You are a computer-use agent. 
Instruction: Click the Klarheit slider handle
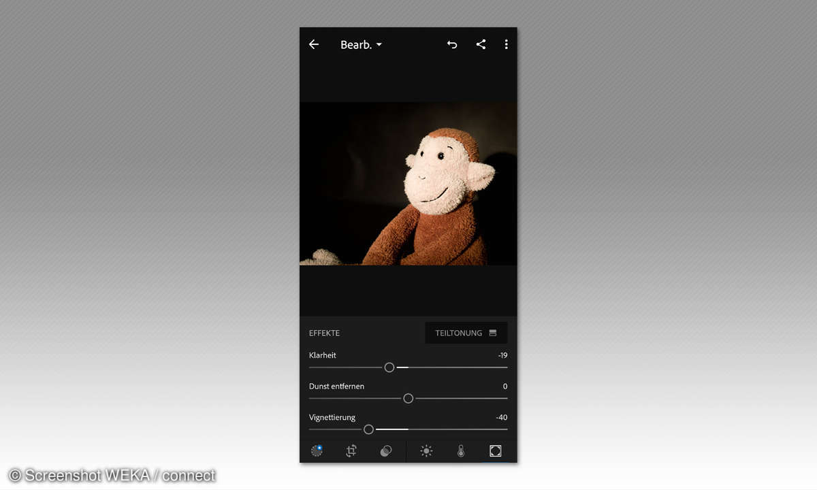[x=389, y=367]
